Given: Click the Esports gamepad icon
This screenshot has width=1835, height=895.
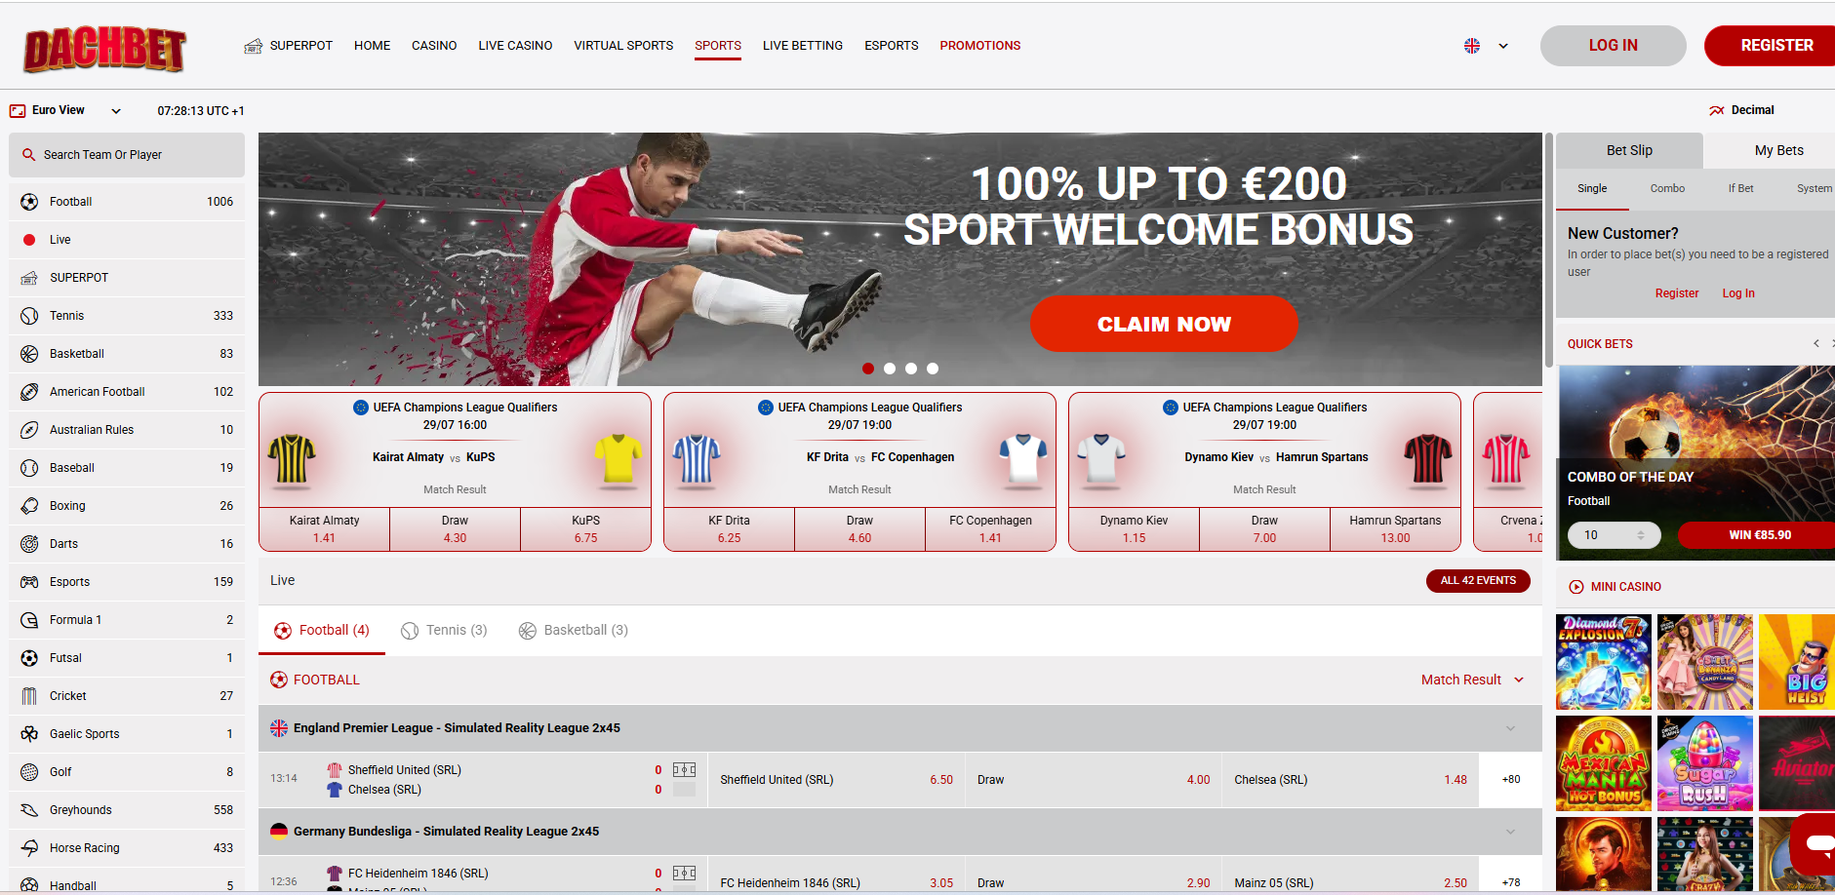Looking at the screenshot, I should (x=29, y=582).
